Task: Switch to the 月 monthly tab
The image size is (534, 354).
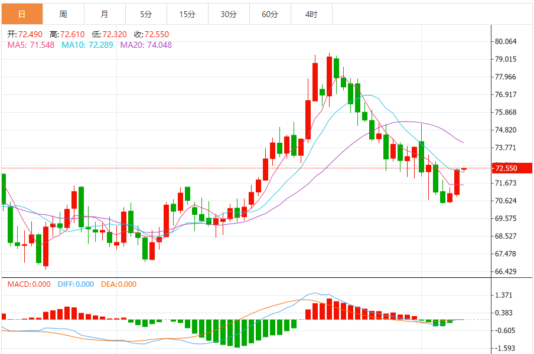Action: click(x=105, y=14)
